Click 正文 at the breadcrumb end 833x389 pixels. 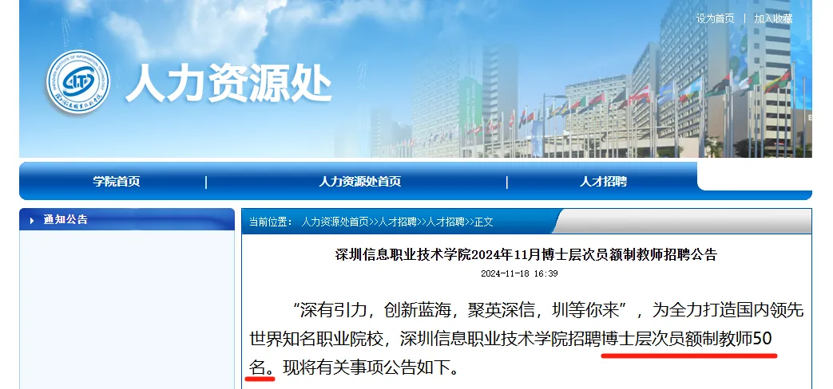point(484,222)
